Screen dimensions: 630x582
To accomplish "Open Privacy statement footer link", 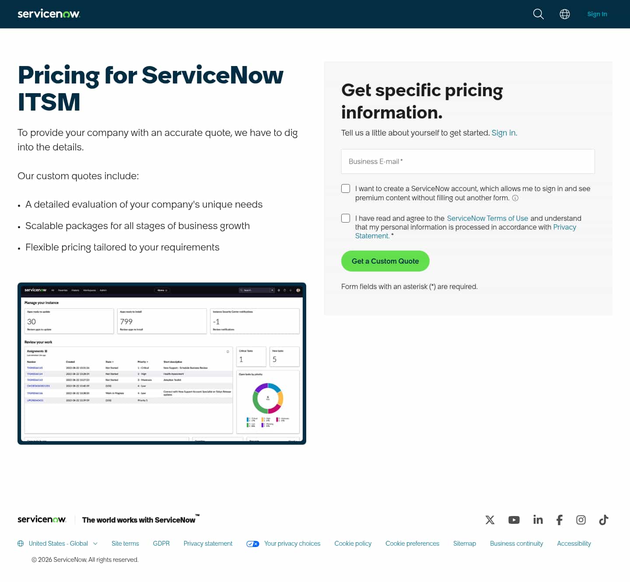I will (x=208, y=544).
